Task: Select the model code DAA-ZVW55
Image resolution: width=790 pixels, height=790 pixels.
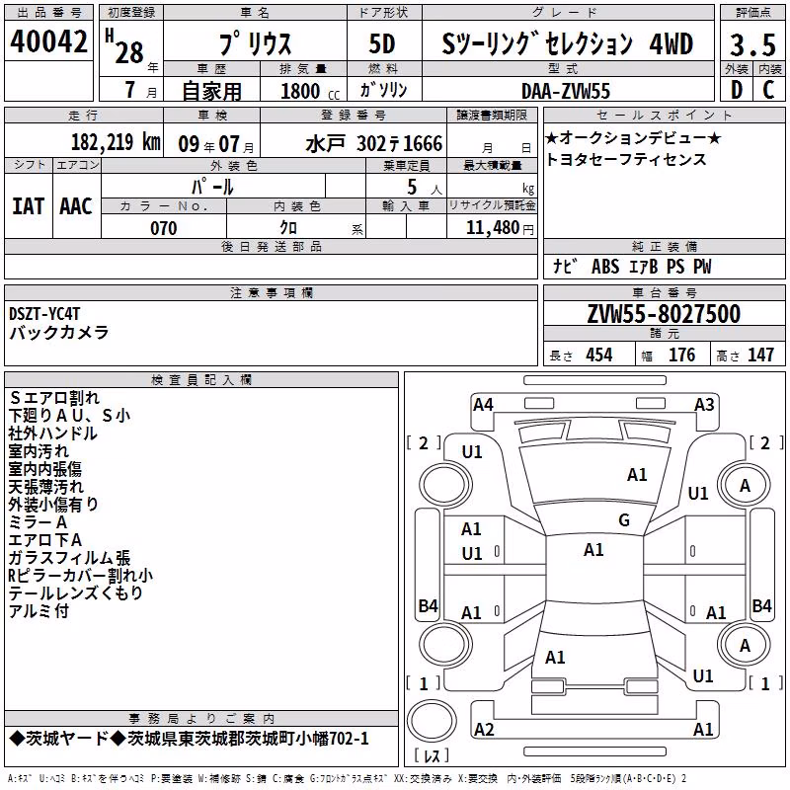Action: point(566,91)
